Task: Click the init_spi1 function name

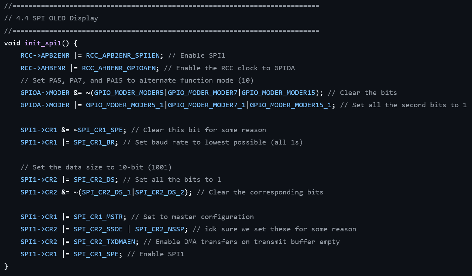Action: click(43, 43)
